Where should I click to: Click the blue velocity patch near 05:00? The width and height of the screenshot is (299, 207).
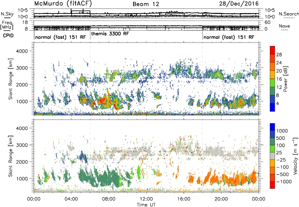pos(82,155)
